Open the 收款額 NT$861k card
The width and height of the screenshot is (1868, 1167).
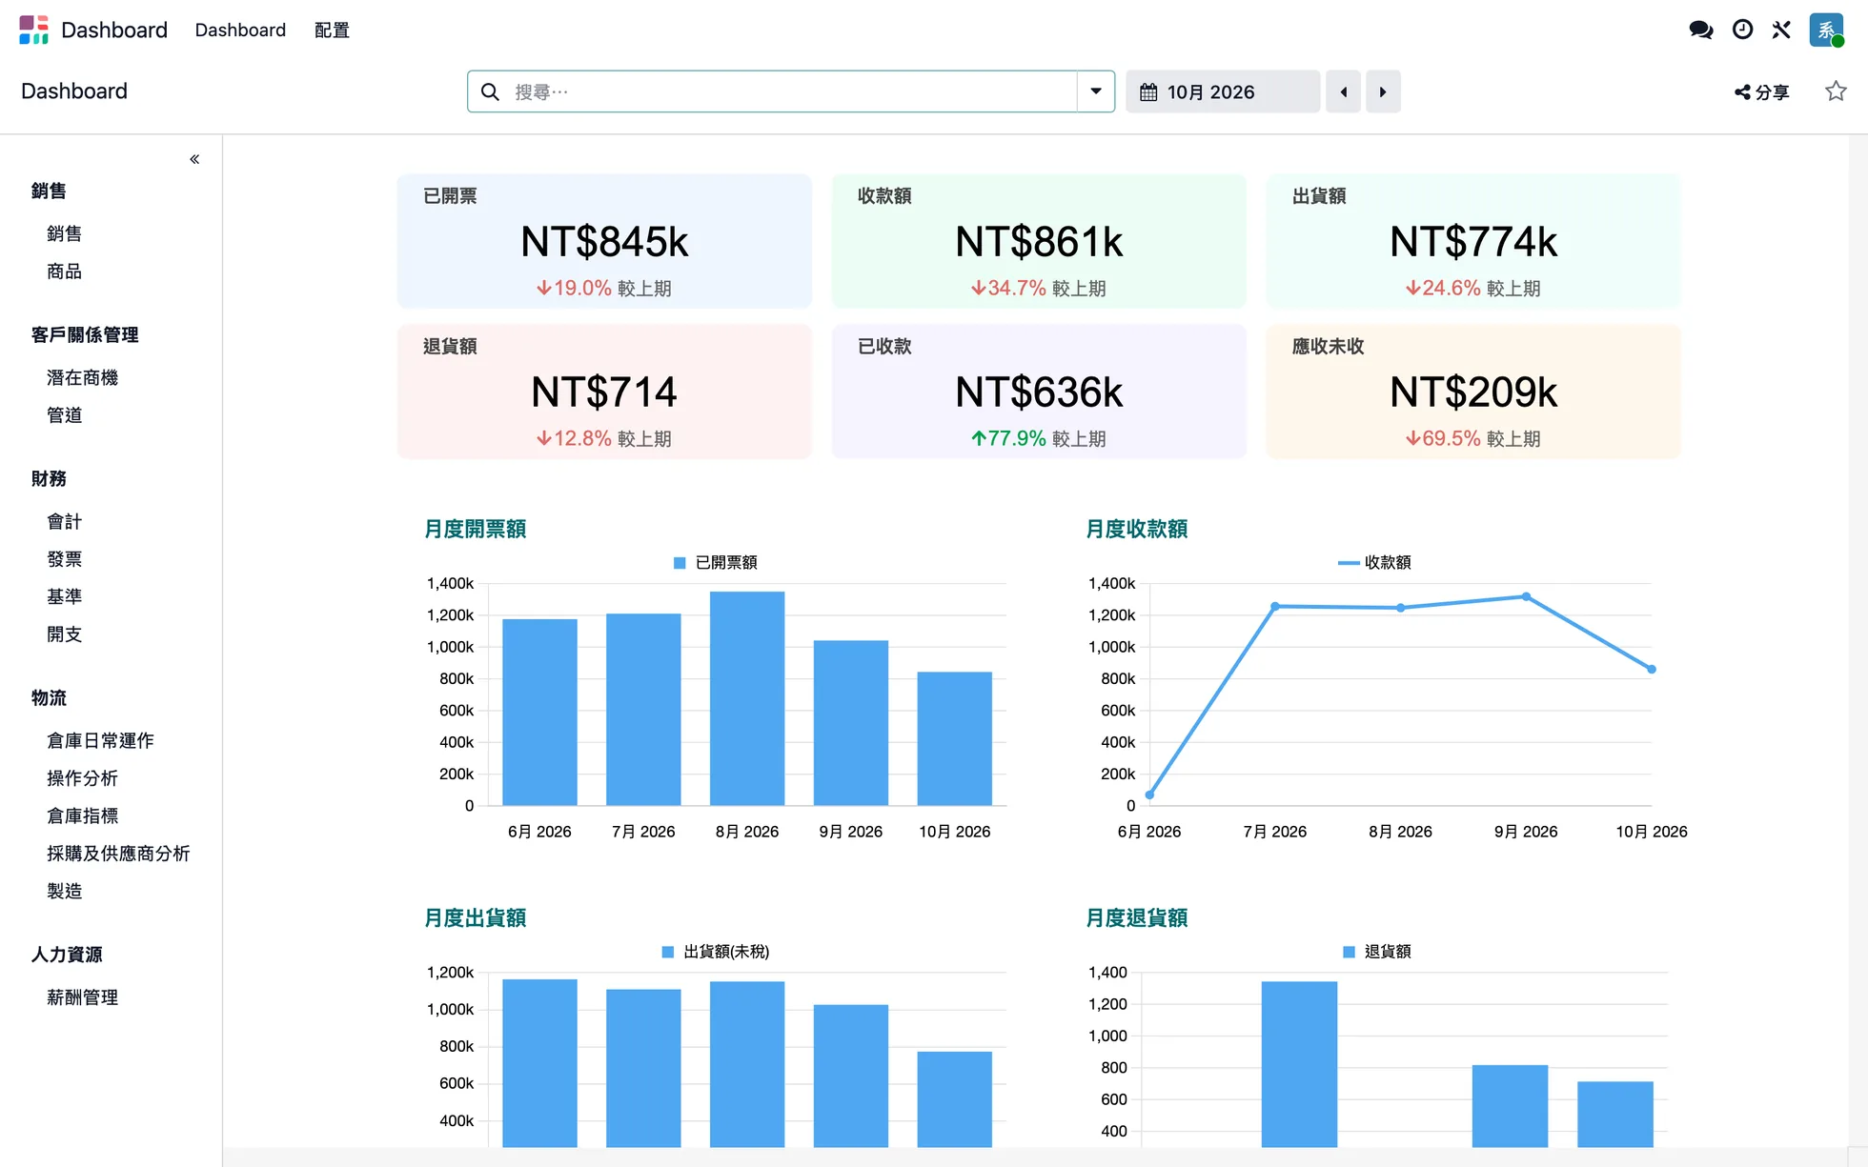tap(1039, 241)
